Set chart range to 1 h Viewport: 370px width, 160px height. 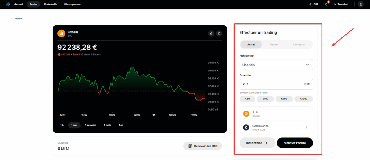click(x=62, y=125)
